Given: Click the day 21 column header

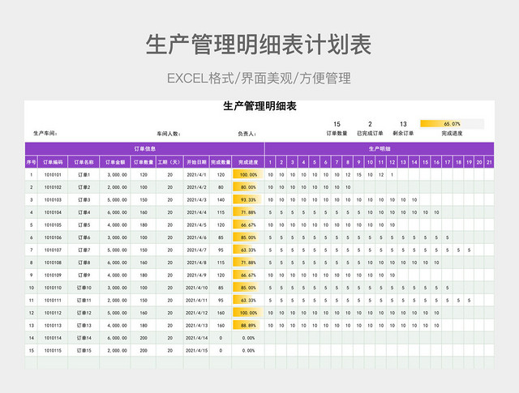Looking at the screenshot, I should (x=489, y=162).
